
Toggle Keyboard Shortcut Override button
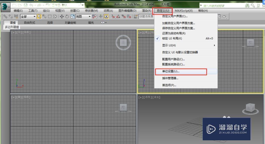(x=106, y=17)
